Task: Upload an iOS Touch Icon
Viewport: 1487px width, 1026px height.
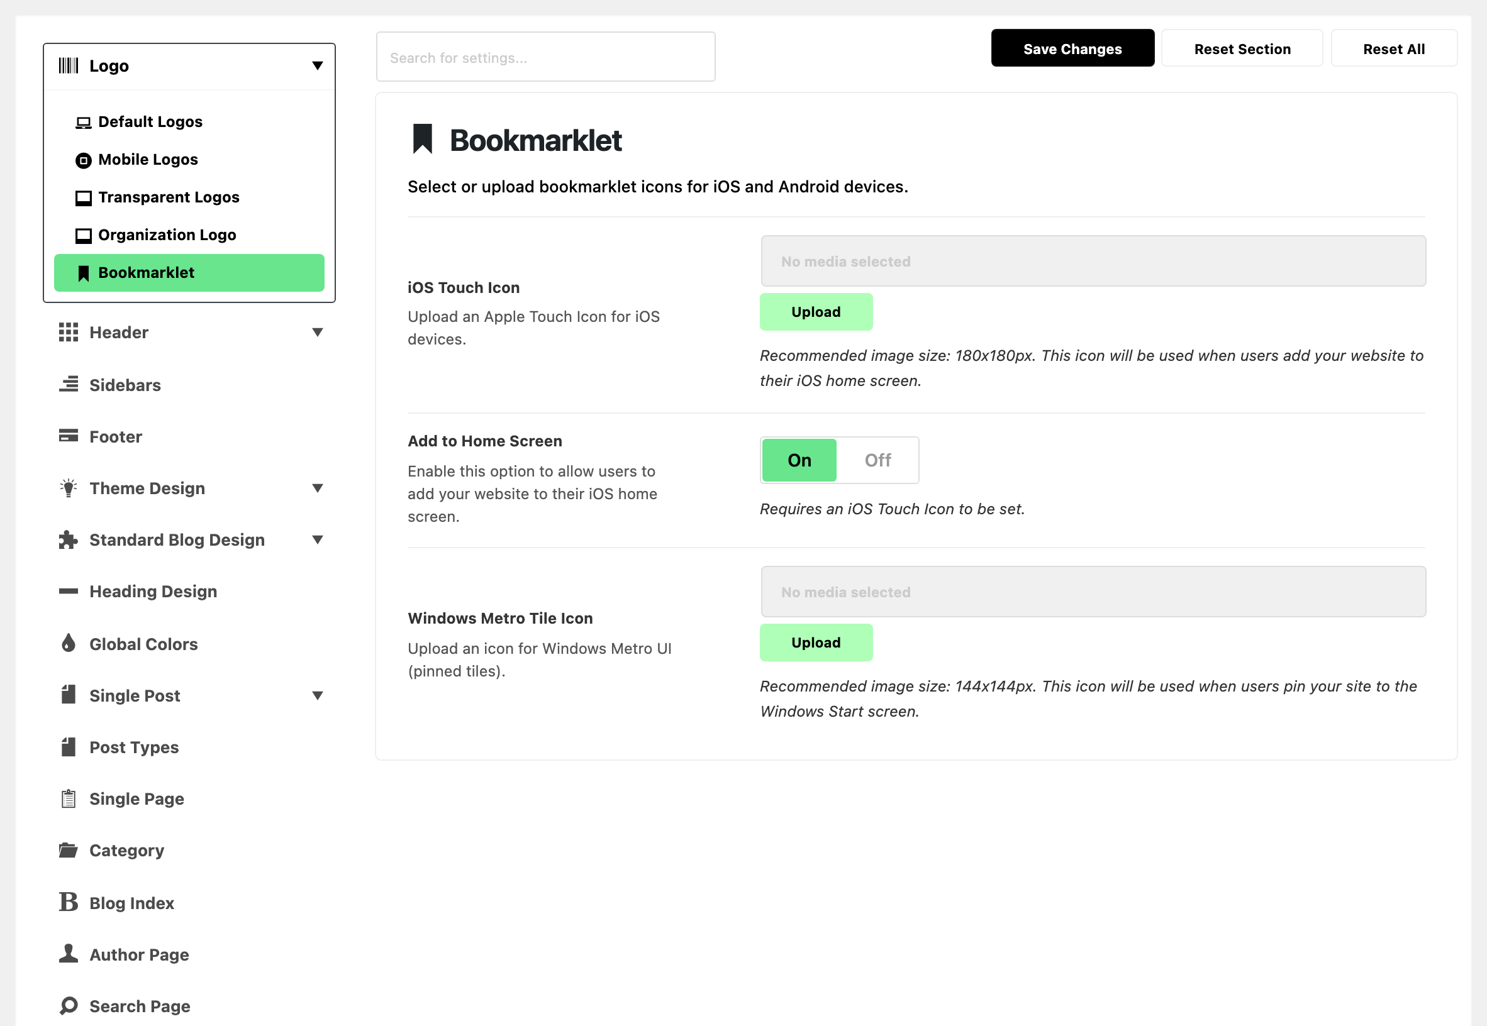Action: (x=816, y=312)
